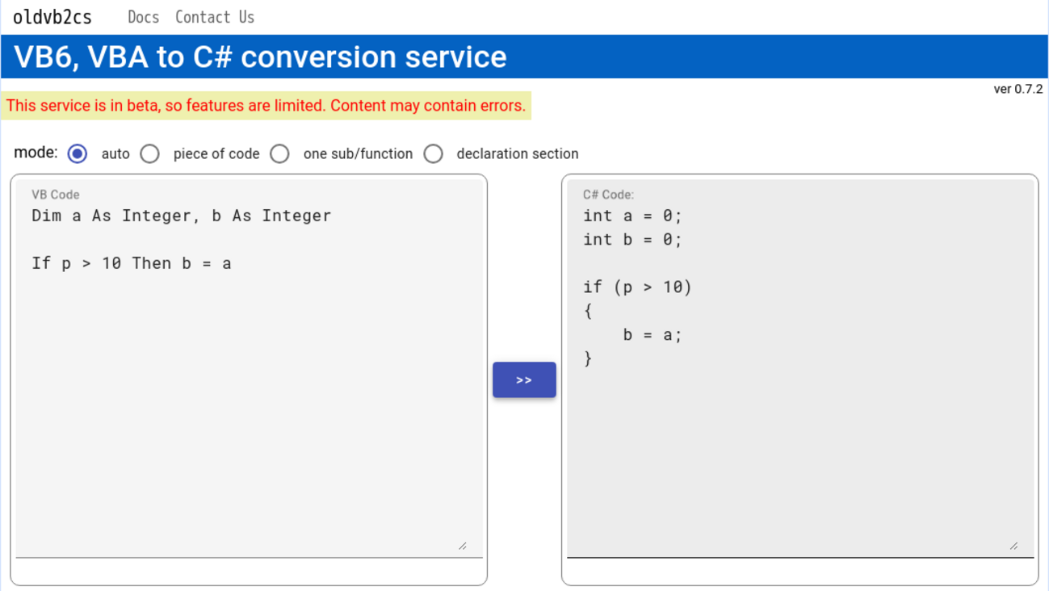Viewport: 1049px width, 591px height.
Task: Select the piece of code mode
Action: click(149, 153)
